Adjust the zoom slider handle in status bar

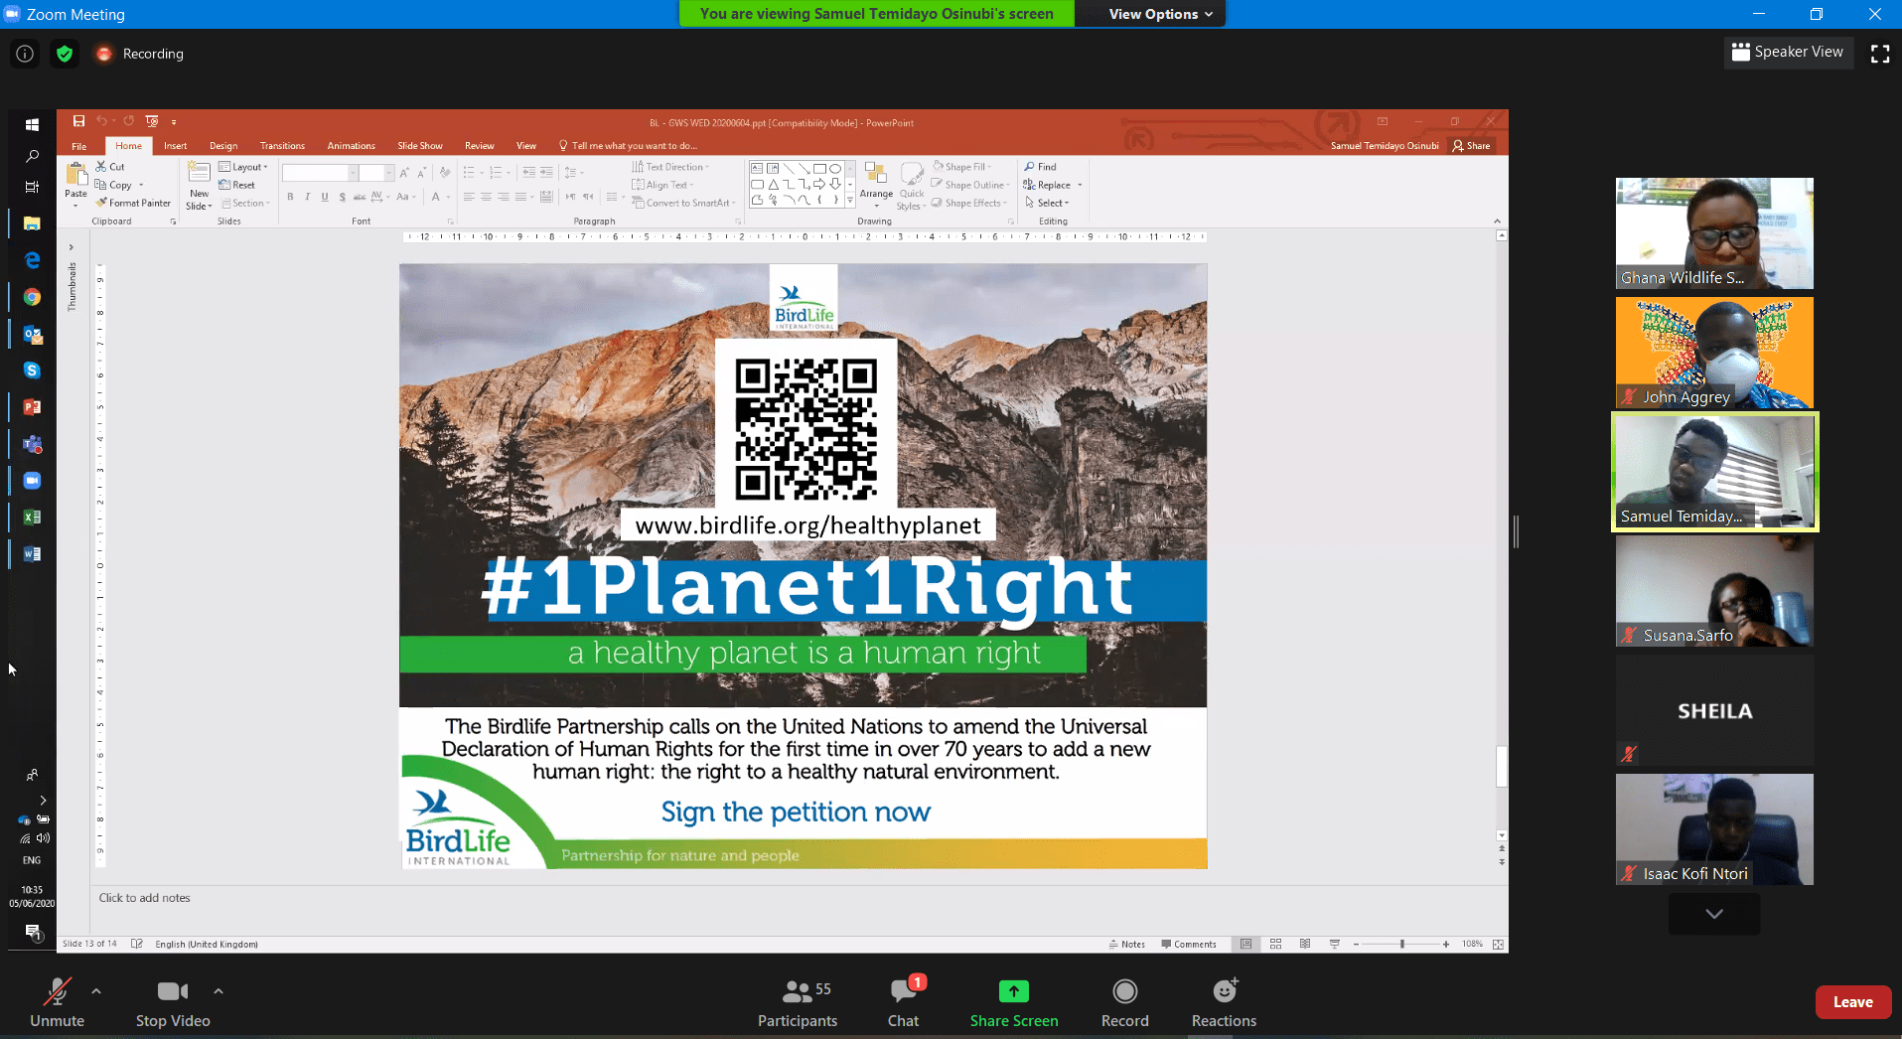(1402, 944)
